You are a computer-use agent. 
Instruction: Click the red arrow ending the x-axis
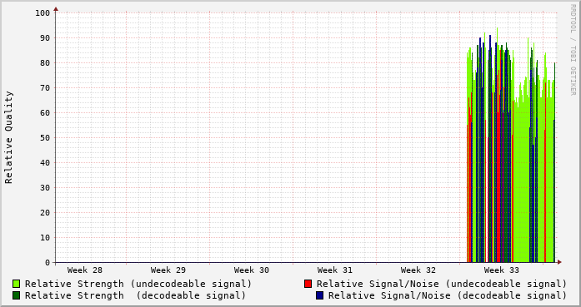[x=559, y=262]
